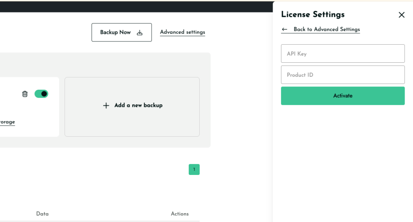Focus the Product ID input field

click(x=343, y=75)
